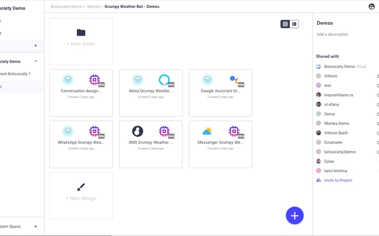Viewport: 379px width, 236px height.
Task: Click the chip icon on Conversation design
Action: [x=94, y=80]
